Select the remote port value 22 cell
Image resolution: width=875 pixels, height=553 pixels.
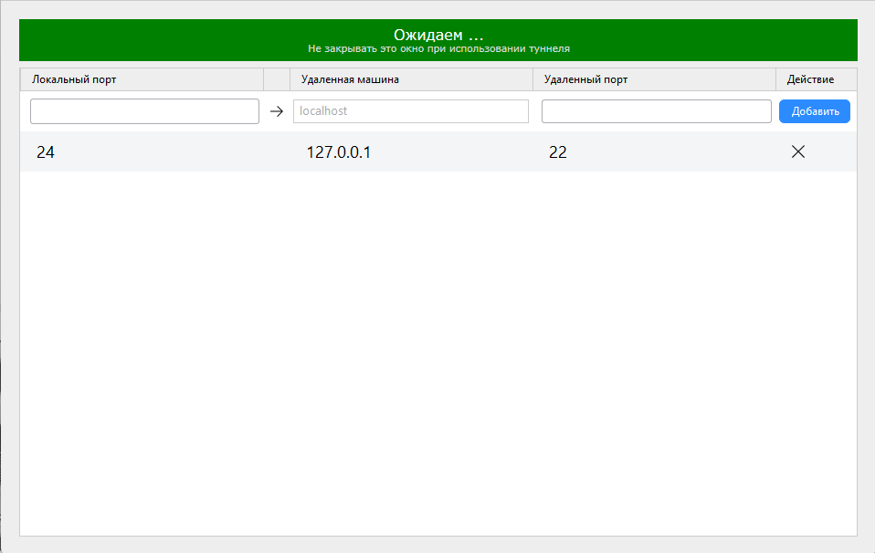(558, 152)
